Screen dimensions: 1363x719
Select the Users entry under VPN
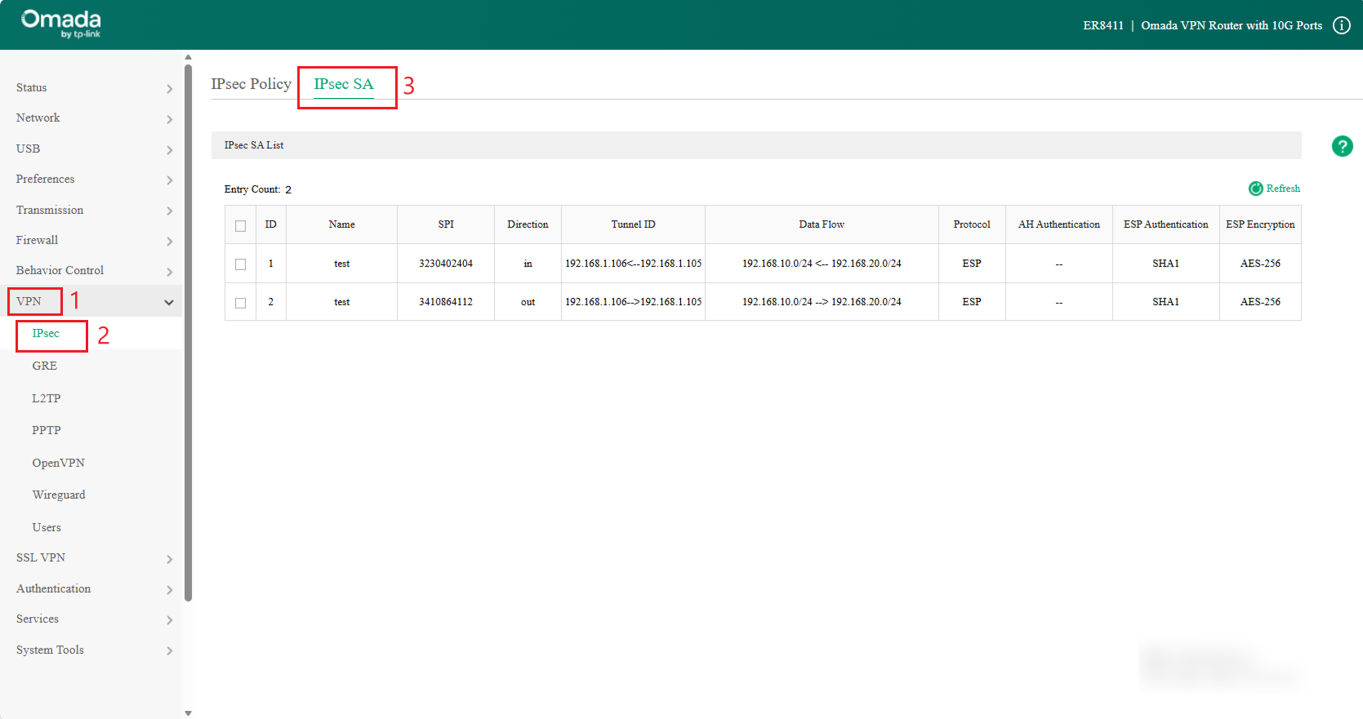point(46,527)
